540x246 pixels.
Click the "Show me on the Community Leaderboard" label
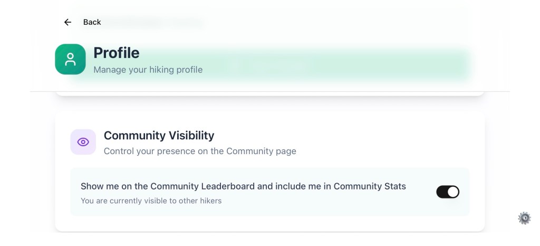pos(243,186)
